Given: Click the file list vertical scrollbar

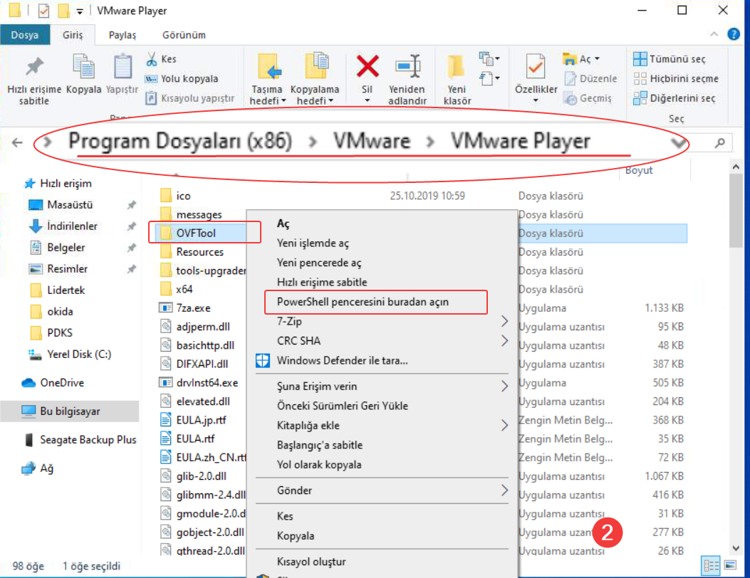Looking at the screenshot, I should pyautogui.click(x=736, y=211).
